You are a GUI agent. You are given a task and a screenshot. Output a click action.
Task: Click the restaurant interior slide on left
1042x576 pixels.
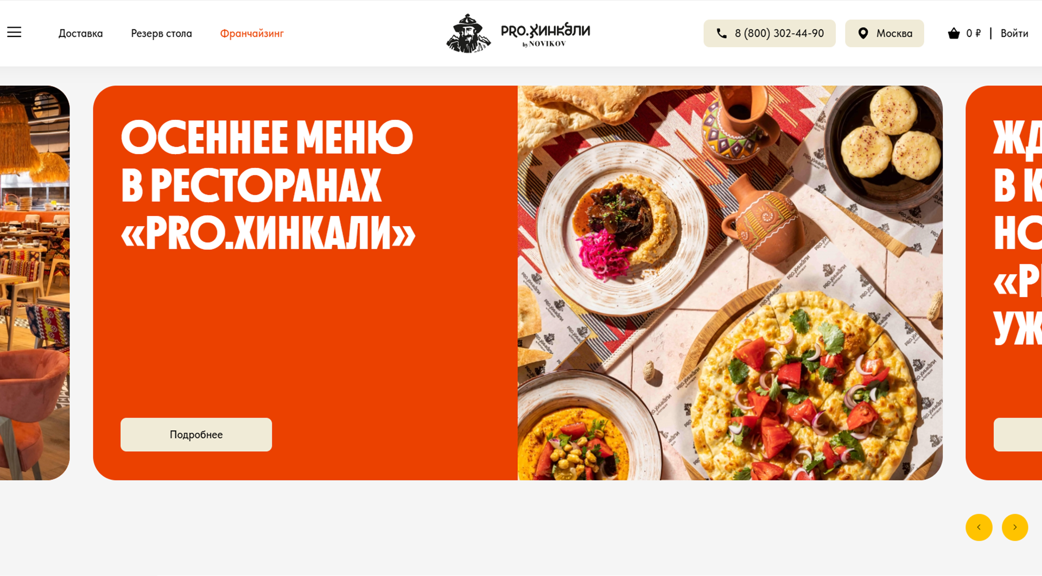click(35, 283)
